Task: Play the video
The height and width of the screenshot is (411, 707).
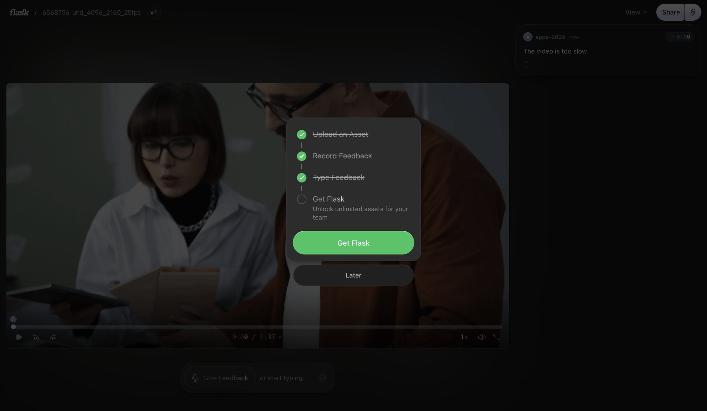Action: [19, 337]
